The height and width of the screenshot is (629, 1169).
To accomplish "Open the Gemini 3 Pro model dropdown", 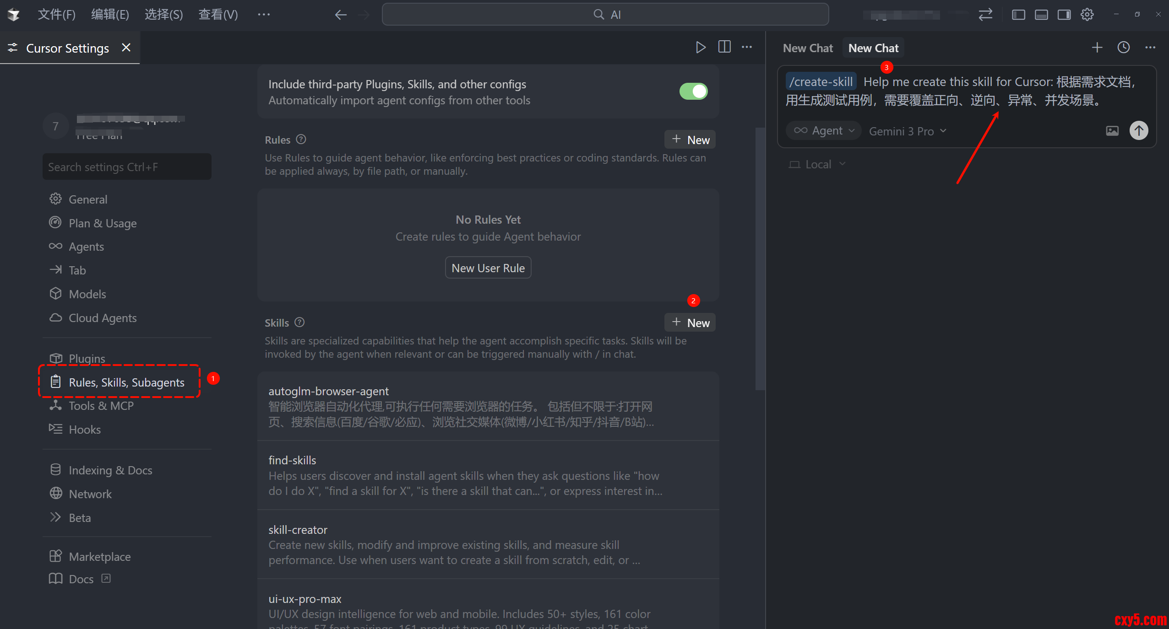I will click(x=907, y=131).
